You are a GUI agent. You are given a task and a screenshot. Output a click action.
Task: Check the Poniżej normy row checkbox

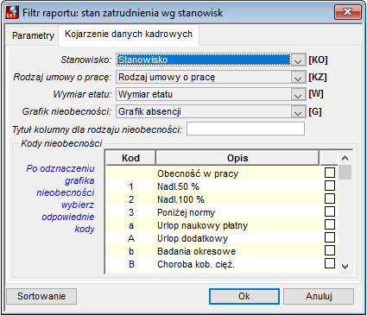click(x=330, y=211)
